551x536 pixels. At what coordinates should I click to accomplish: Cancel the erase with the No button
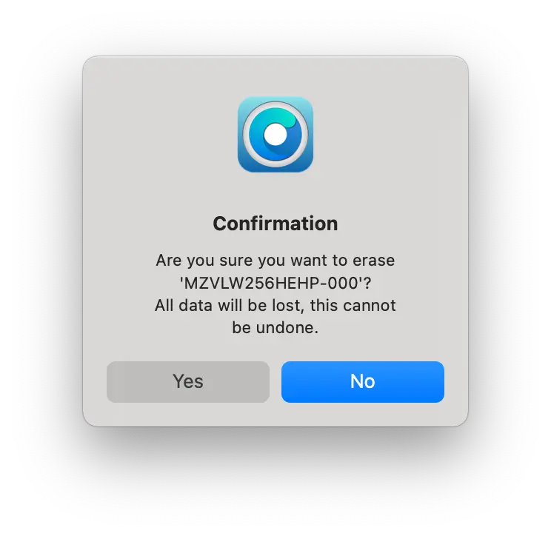(x=363, y=382)
